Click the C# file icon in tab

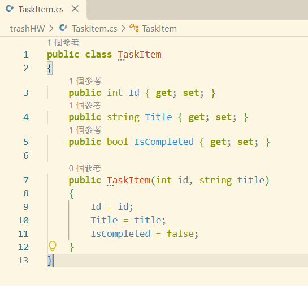pyautogui.click(x=10, y=9)
